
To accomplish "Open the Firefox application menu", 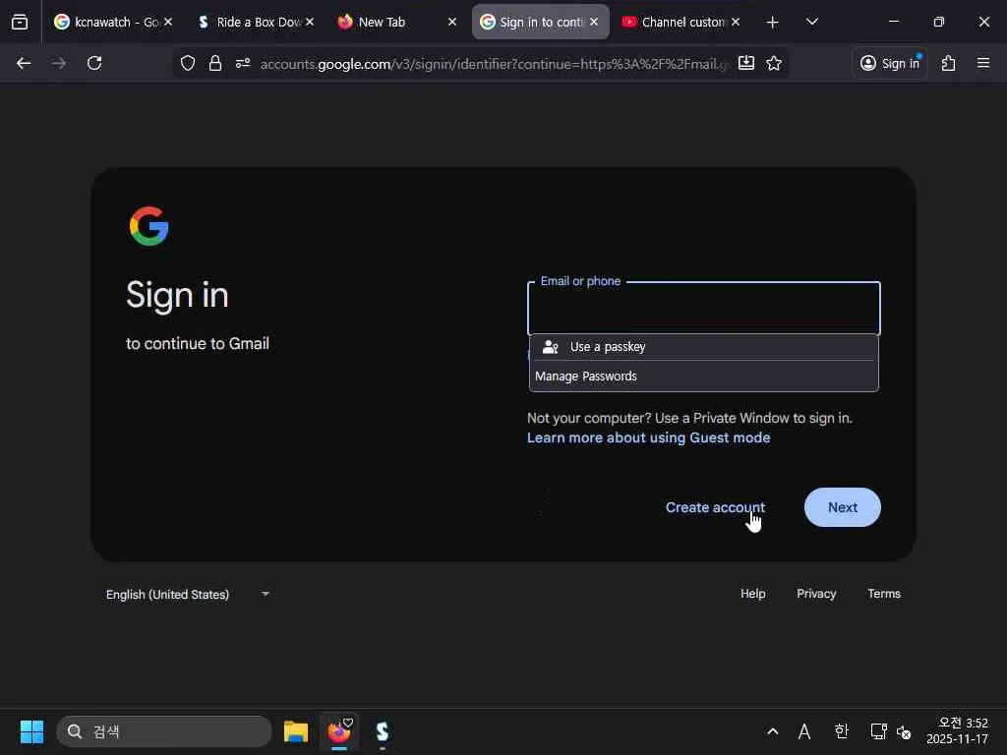I will [983, 63].
